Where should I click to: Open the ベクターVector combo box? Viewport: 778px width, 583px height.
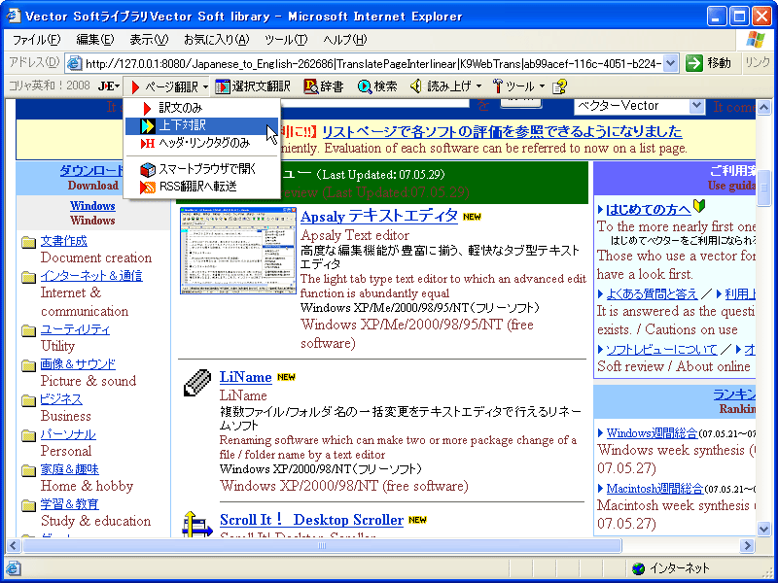point(640,106)
